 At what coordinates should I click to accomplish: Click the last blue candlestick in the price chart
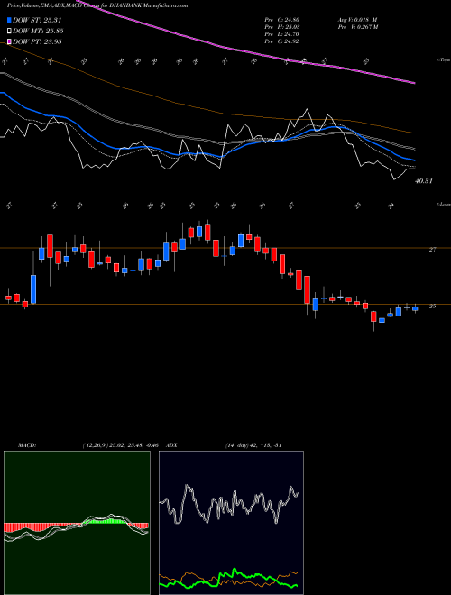tap(415, 308)
